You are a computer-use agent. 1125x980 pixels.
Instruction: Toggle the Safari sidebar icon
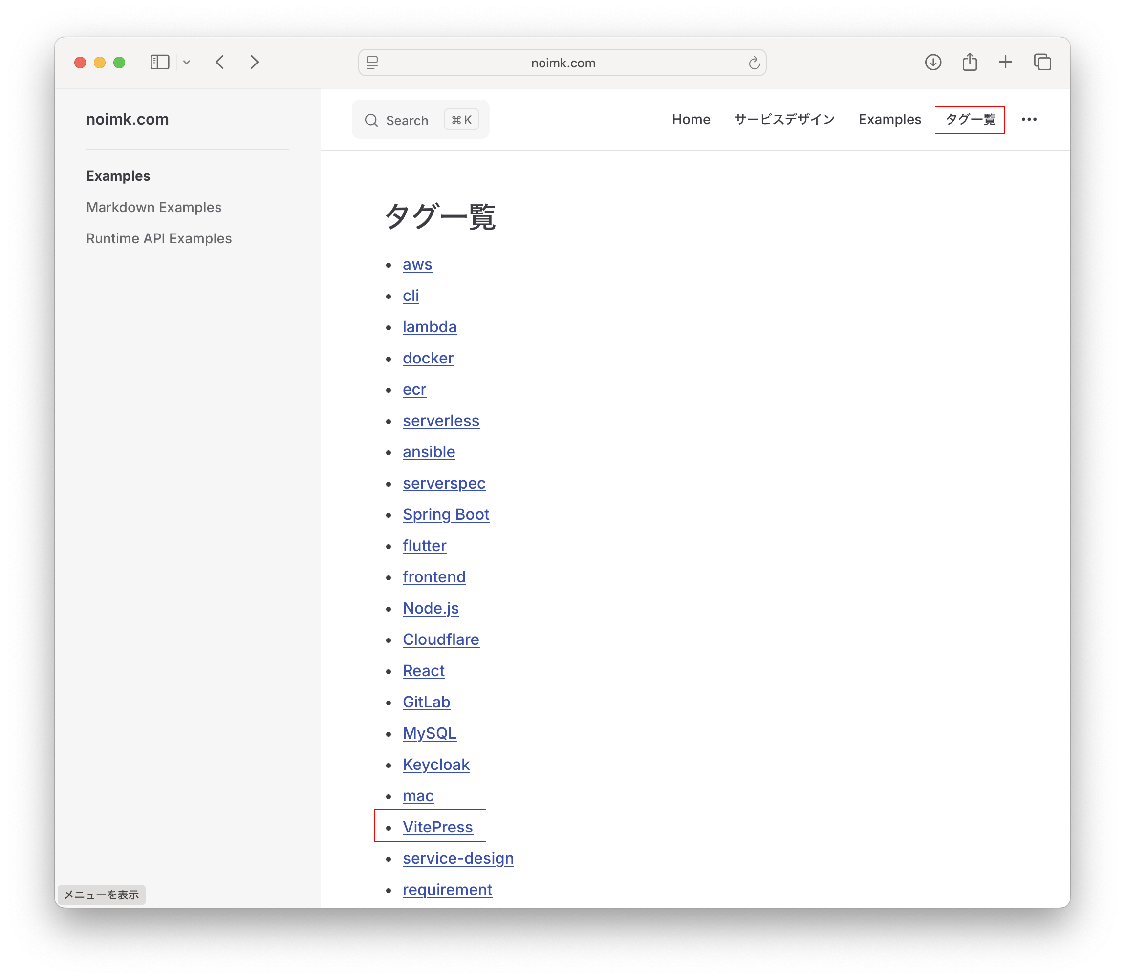(160, 63)
